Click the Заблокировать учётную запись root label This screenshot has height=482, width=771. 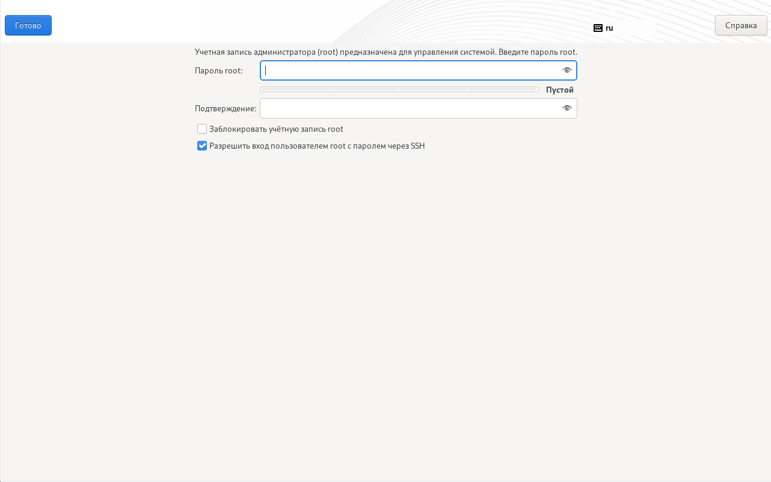coord(276,129)
